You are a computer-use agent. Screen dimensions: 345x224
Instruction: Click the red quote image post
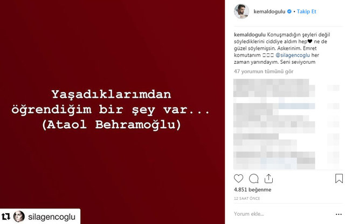pyautogui.click(x=113, y=112)
